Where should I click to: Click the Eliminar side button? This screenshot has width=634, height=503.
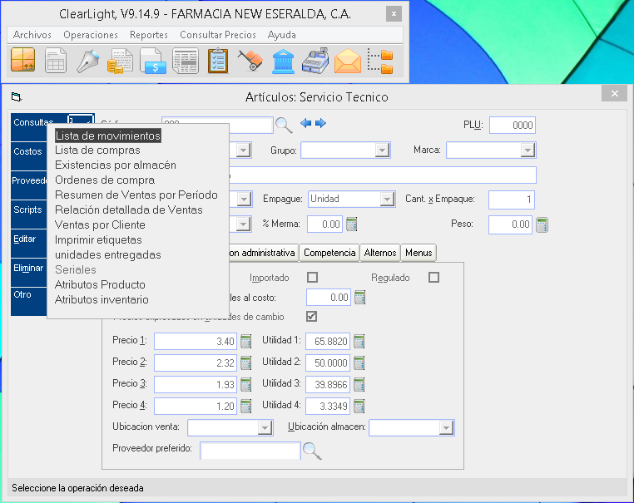[x=29, y=273]
